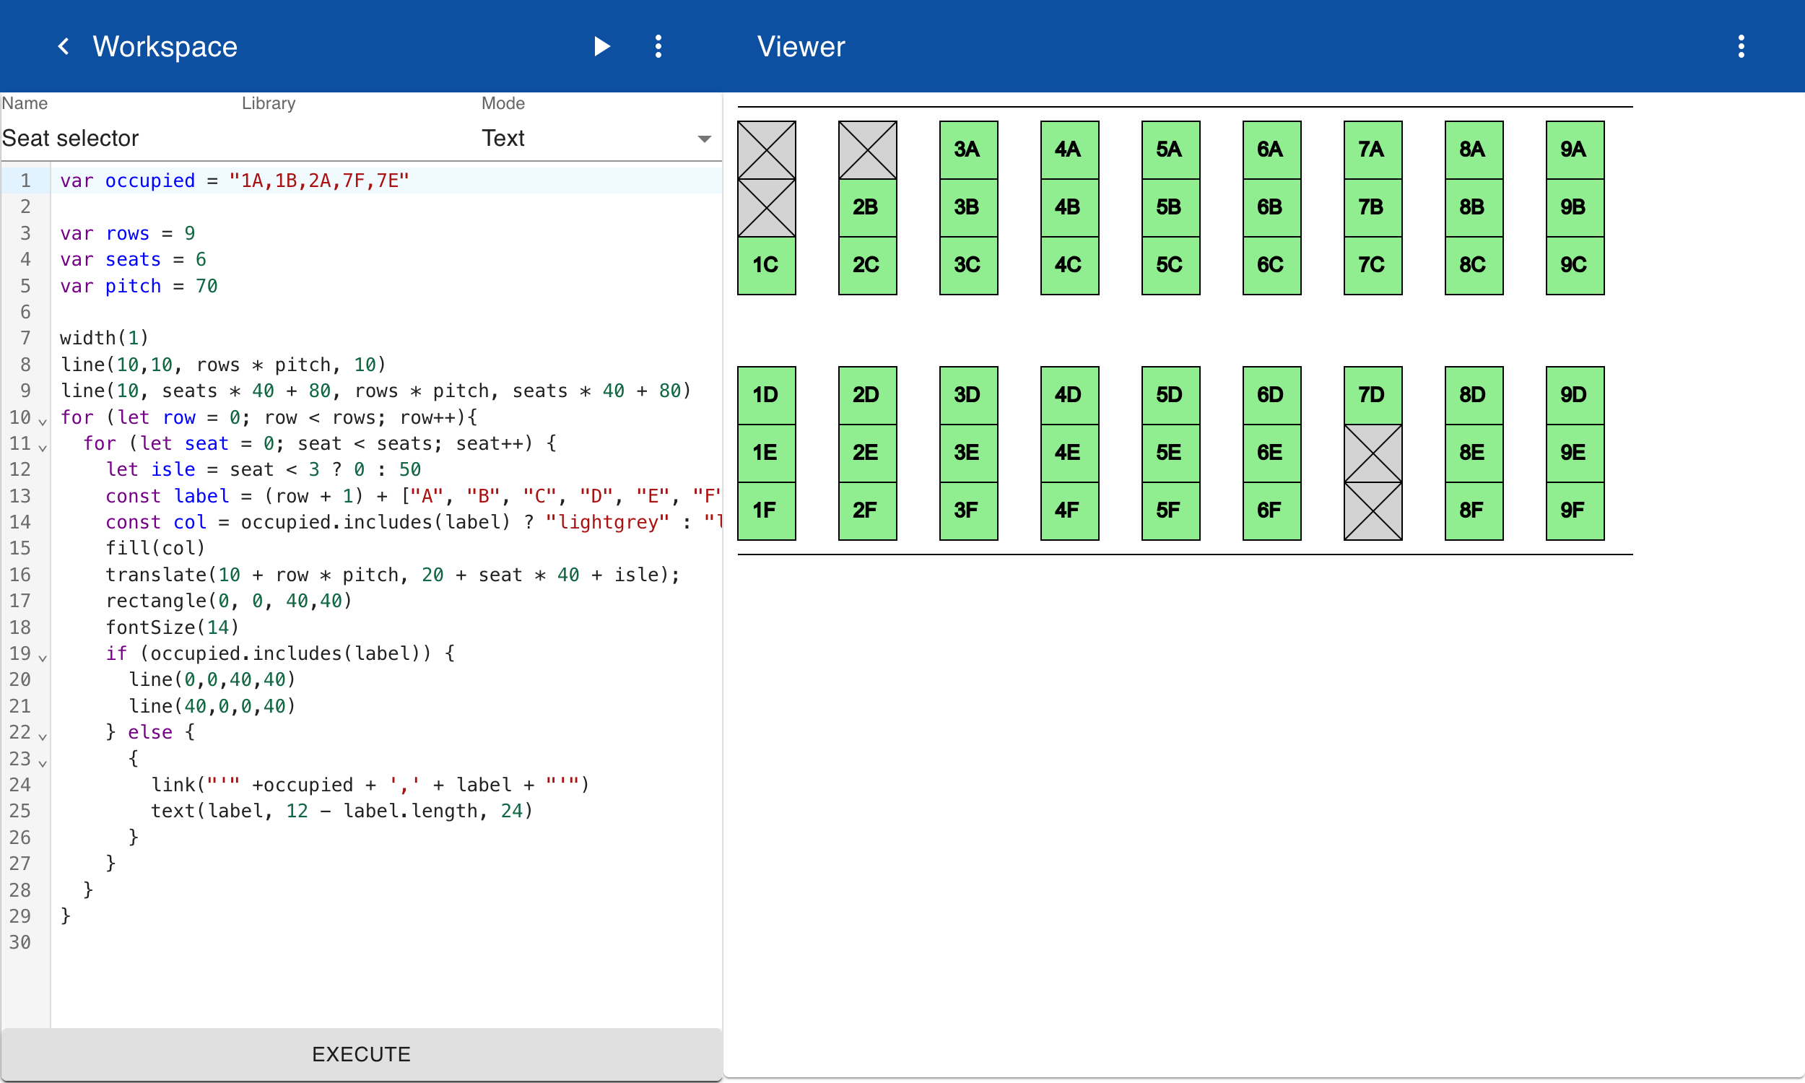The image size is (1805, 1083).
Task: Click seat 1F in the viewer
Action: click(x=766, y=510)
